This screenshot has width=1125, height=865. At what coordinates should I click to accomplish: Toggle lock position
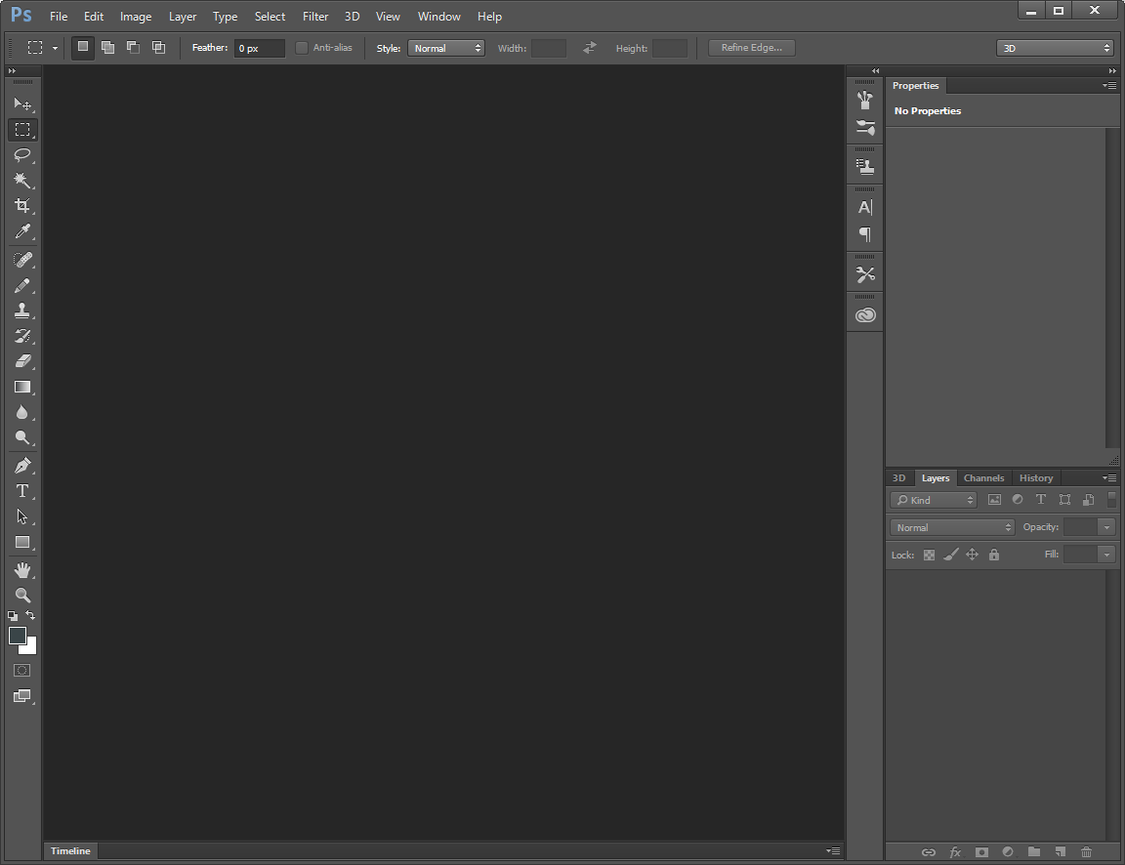[973, 555]
